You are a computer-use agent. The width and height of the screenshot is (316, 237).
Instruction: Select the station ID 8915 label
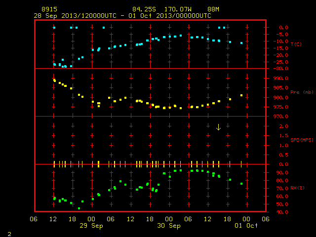point(49,9)
